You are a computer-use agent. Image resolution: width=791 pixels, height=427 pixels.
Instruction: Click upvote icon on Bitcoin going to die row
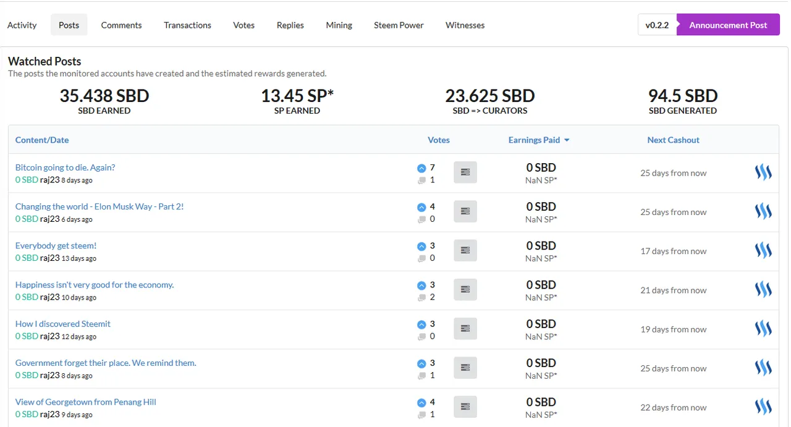coord(421,168)
